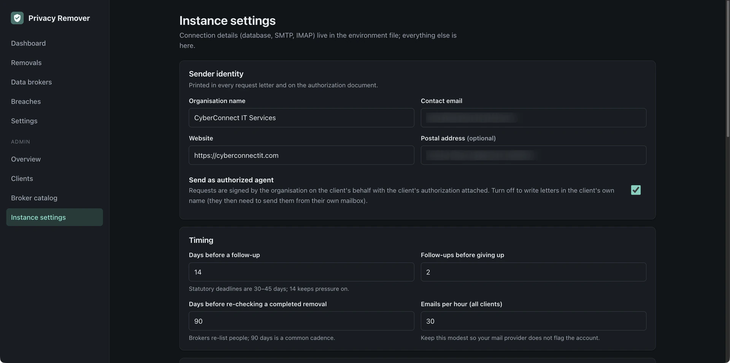
Task: Toggle the Send as authorized agent checkbox
Action: tap(636, 190)
